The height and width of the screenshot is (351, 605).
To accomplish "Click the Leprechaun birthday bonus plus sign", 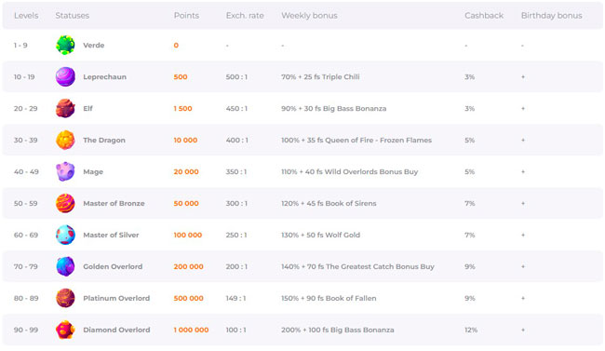I will coord(523,77).
